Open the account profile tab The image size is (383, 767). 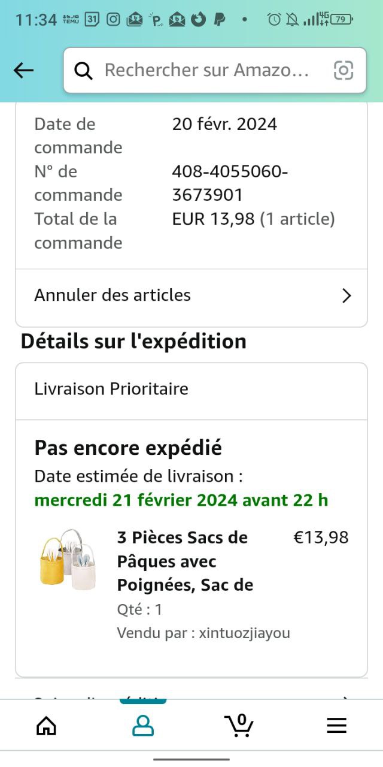pyautogui.click(x=142, y=726)
